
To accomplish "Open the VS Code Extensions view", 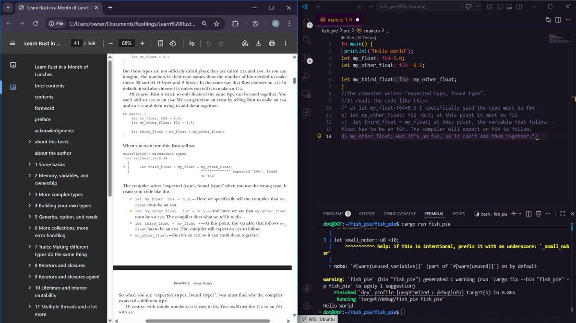I will click(x=307, y=113).
